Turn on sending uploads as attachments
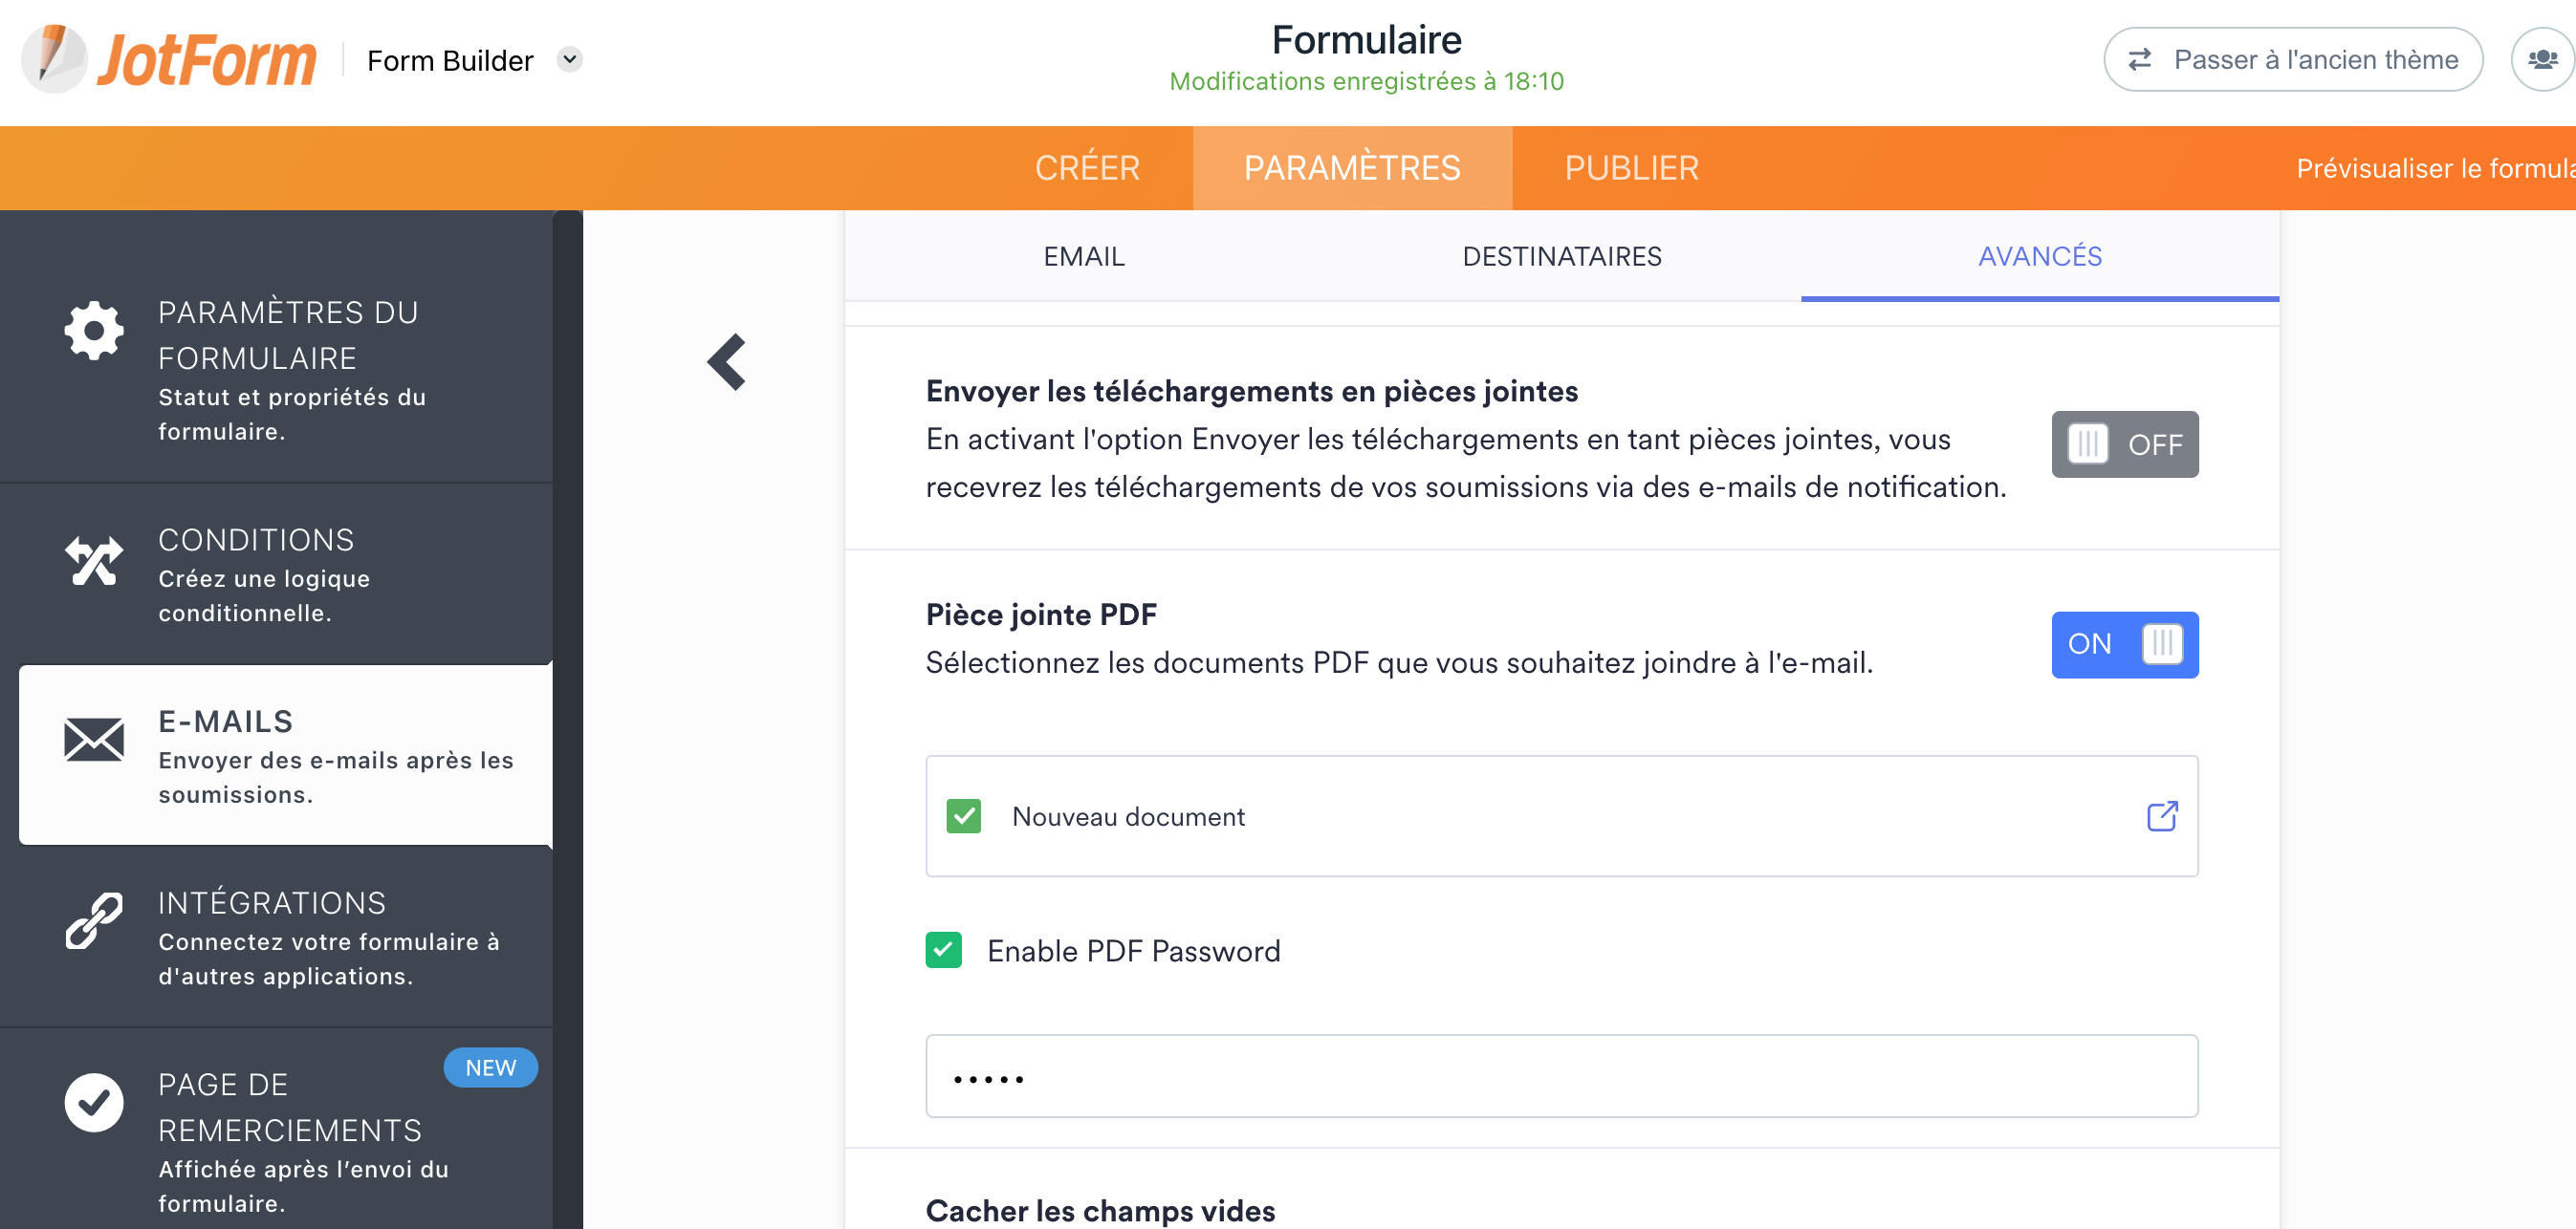The image size is (2576, 1229). 2124,444
